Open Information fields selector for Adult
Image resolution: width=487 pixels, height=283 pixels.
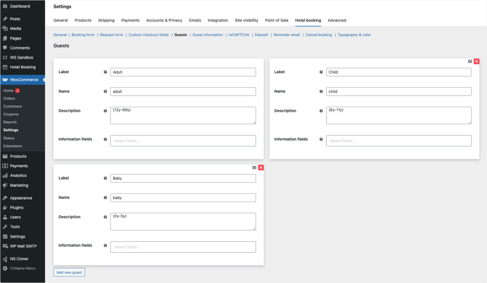click(183, 141)
